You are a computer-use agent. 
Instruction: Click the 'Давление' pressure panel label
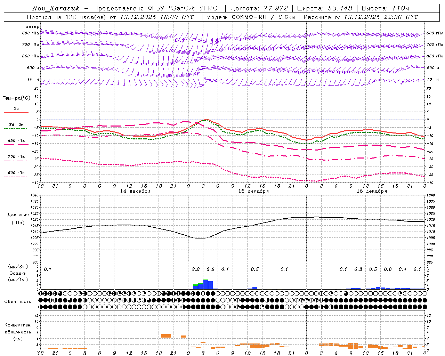18,215
